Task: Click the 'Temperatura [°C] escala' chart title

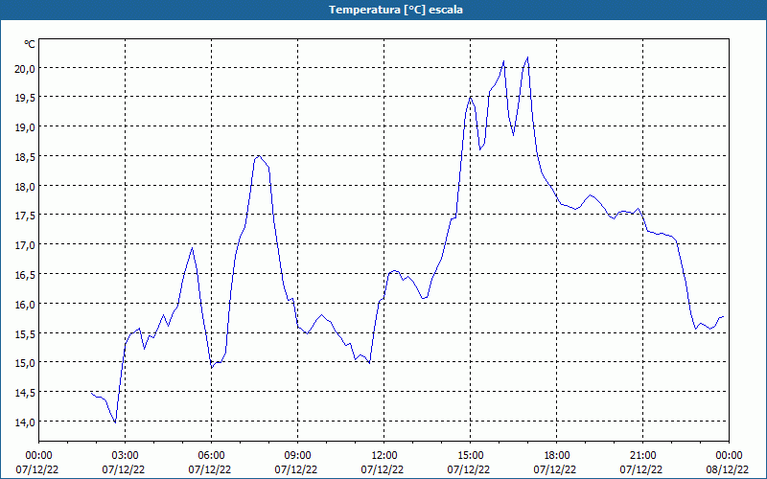Action: [x=396, y=10]
